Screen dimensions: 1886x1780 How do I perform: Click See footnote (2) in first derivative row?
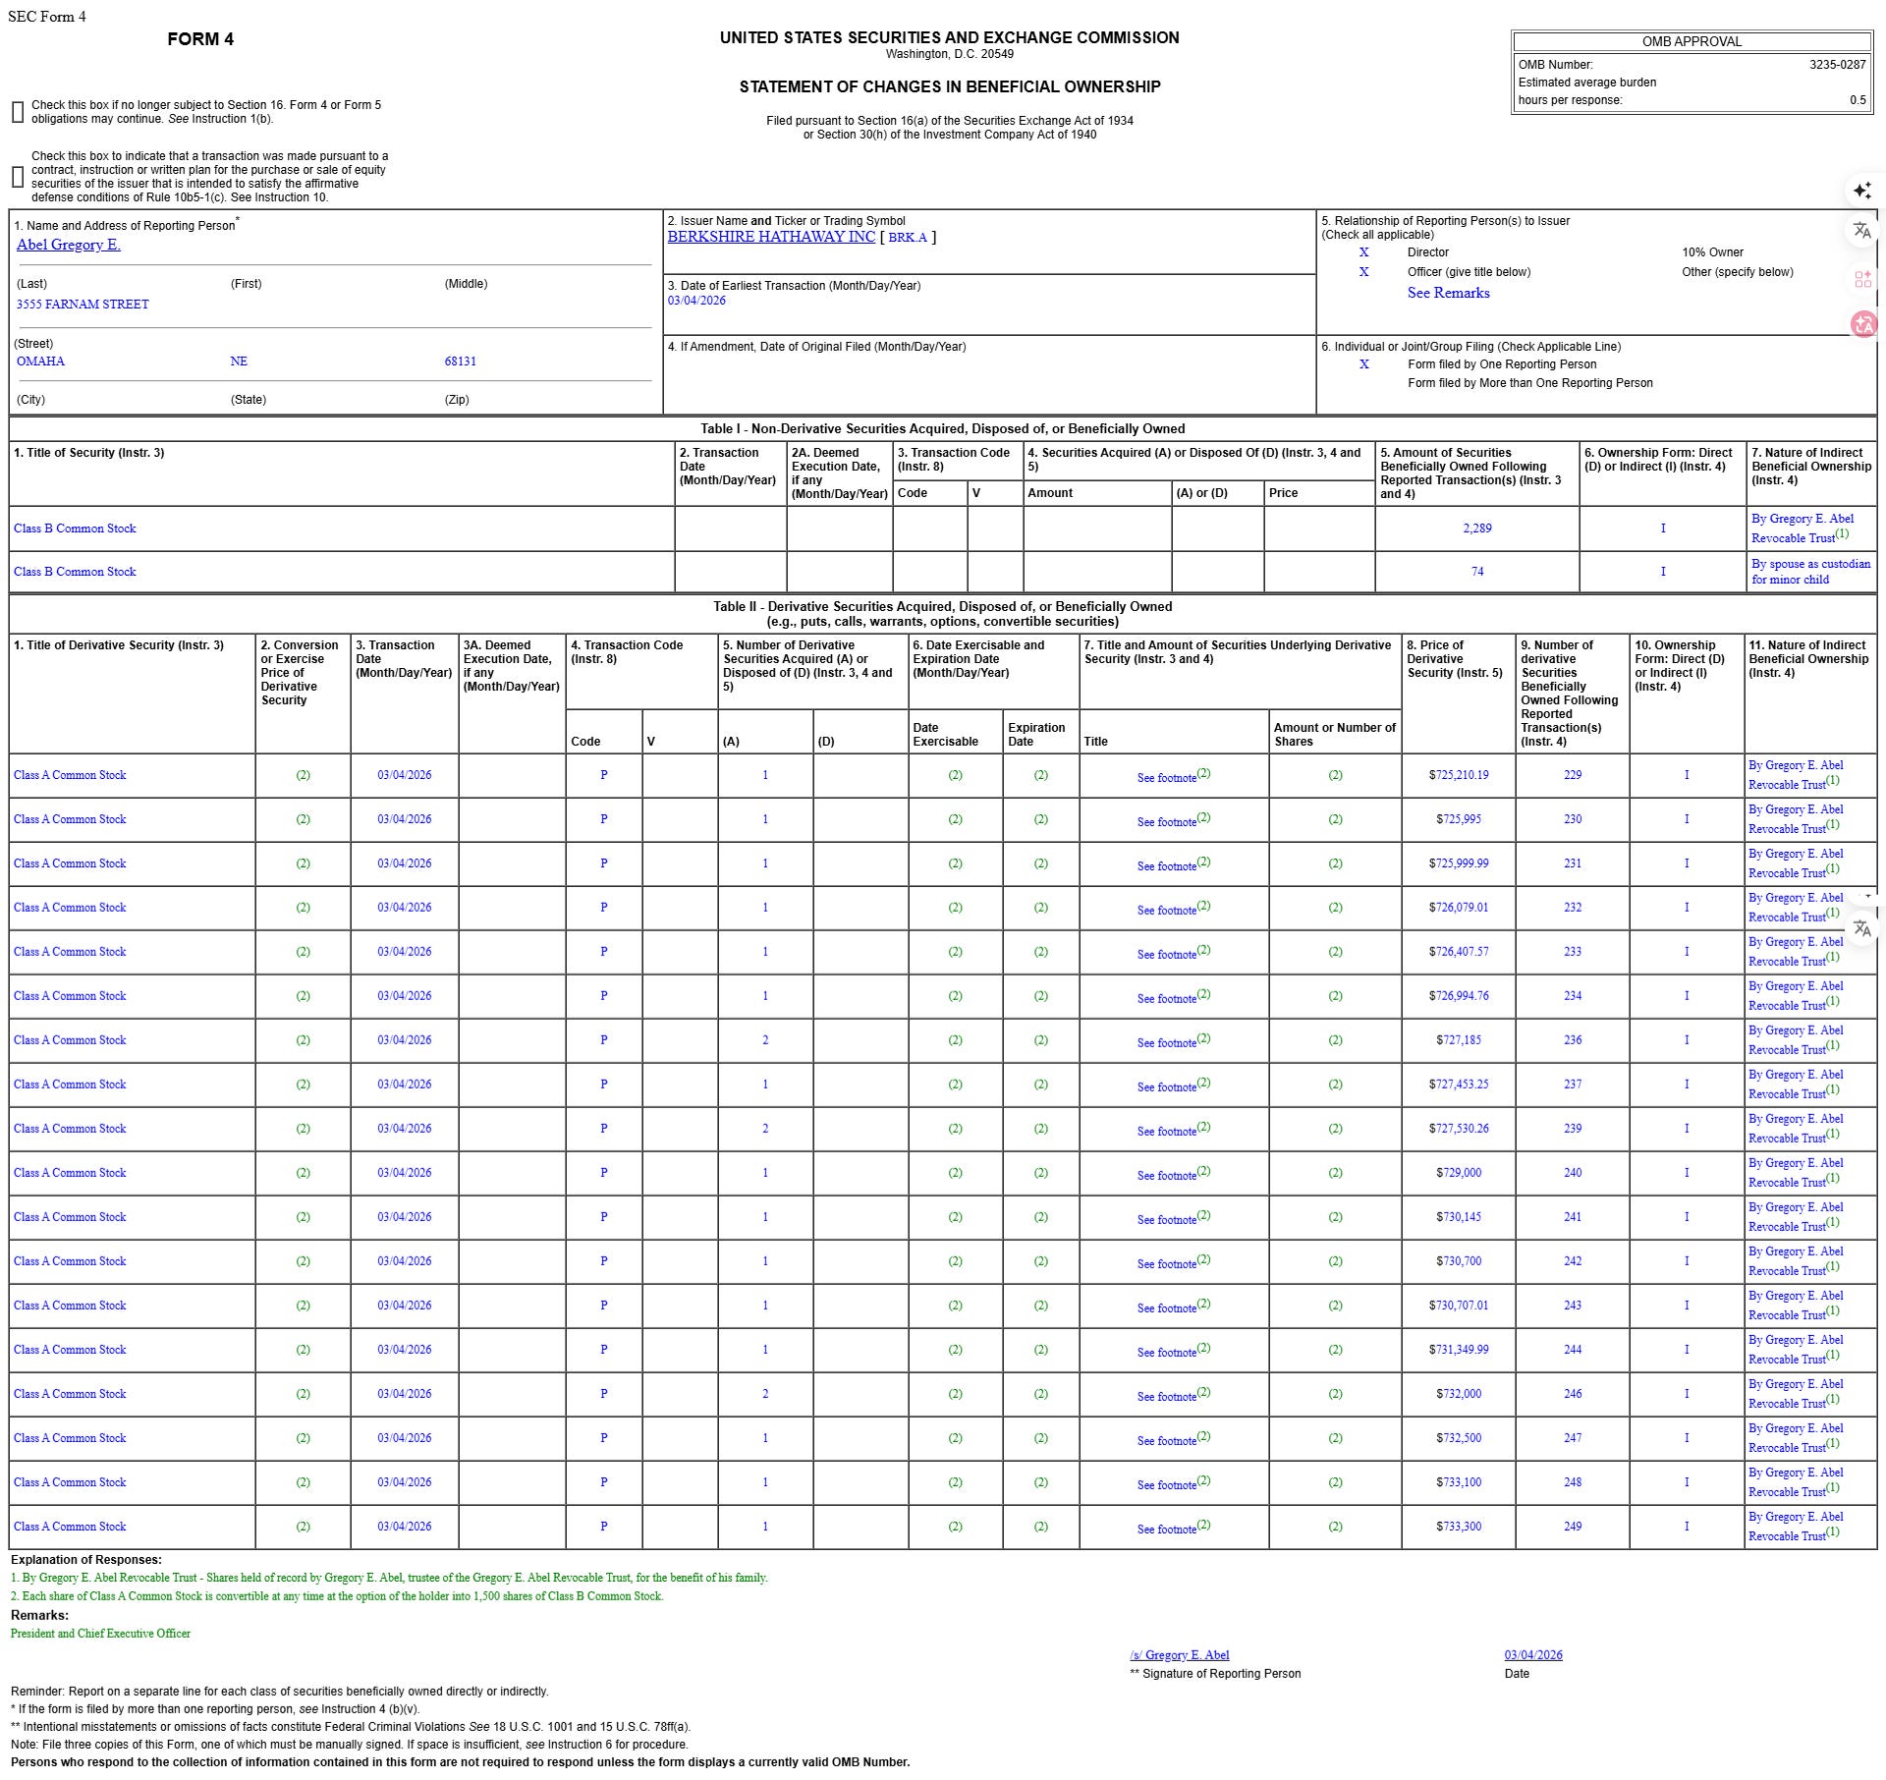1173,776
